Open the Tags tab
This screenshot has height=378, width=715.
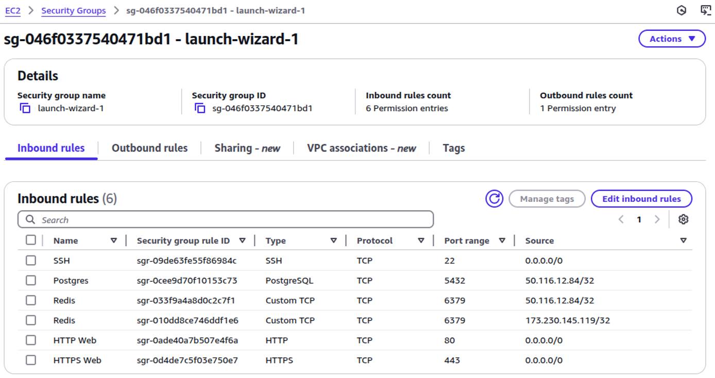click(x=453, y=148)
